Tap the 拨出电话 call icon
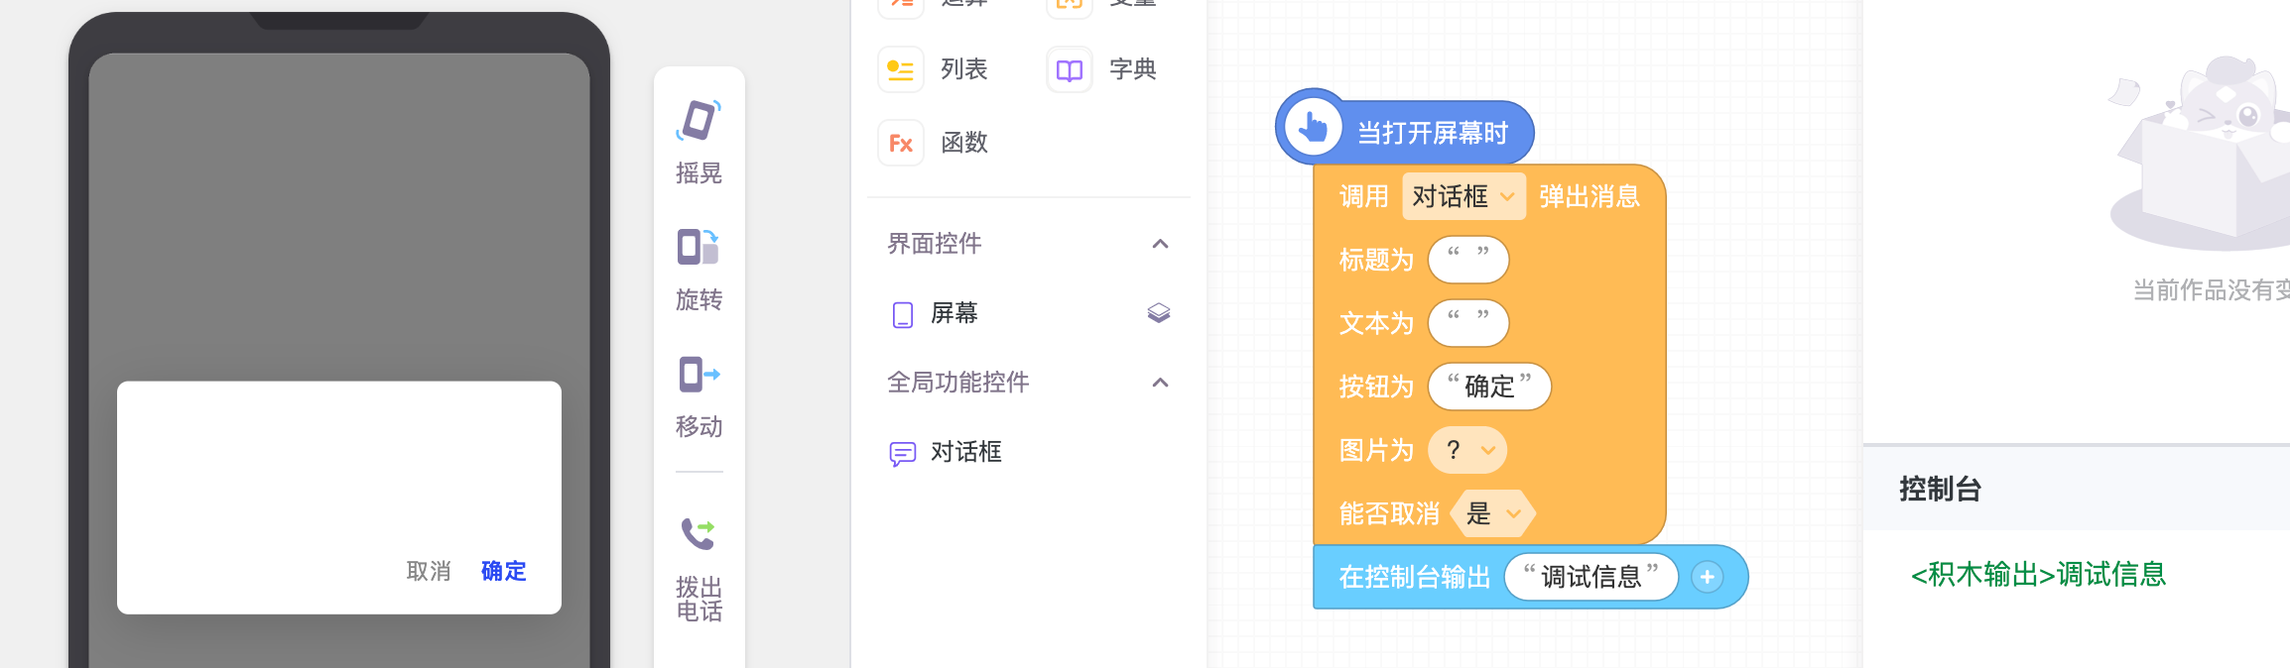 click(x=699, y=533)
